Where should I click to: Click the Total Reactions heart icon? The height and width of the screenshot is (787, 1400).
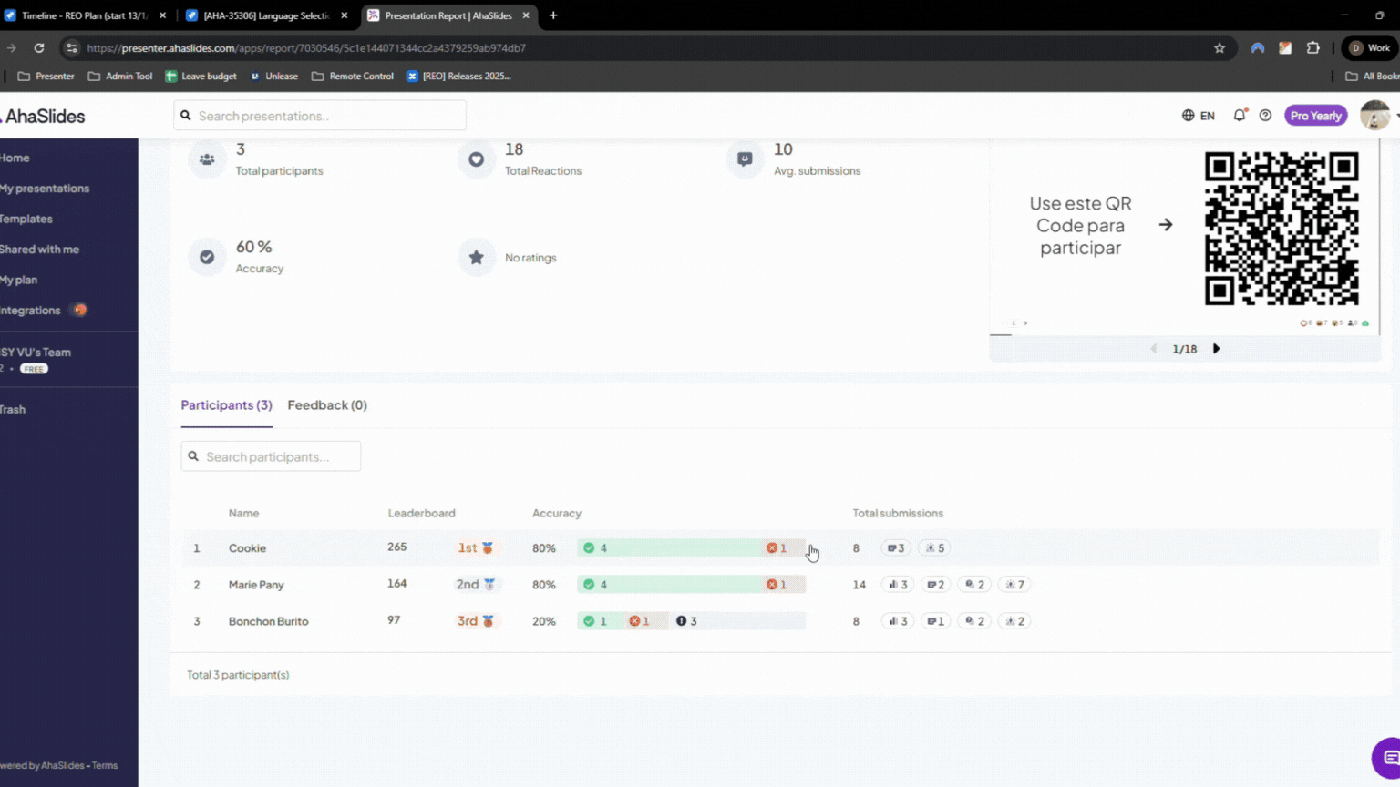476,159
